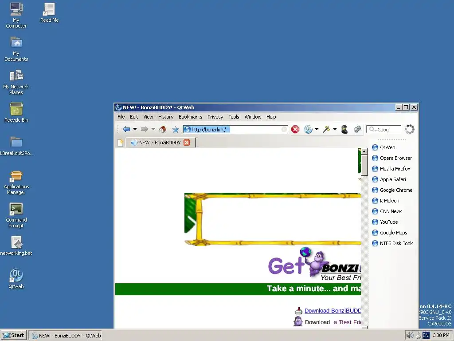Open the Opera Browser bookmark
This screenshot has height=341, width=454.
tap(392, 158)
